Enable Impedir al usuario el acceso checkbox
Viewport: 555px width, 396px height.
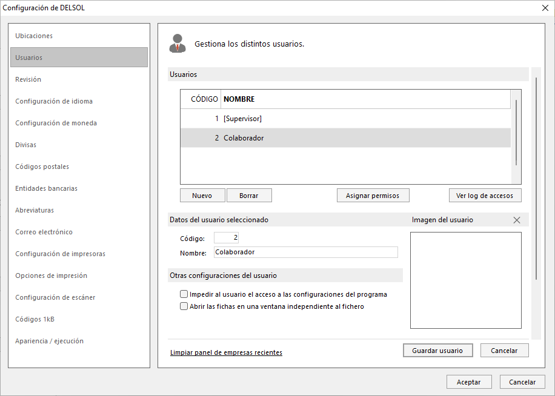point(184,294)
